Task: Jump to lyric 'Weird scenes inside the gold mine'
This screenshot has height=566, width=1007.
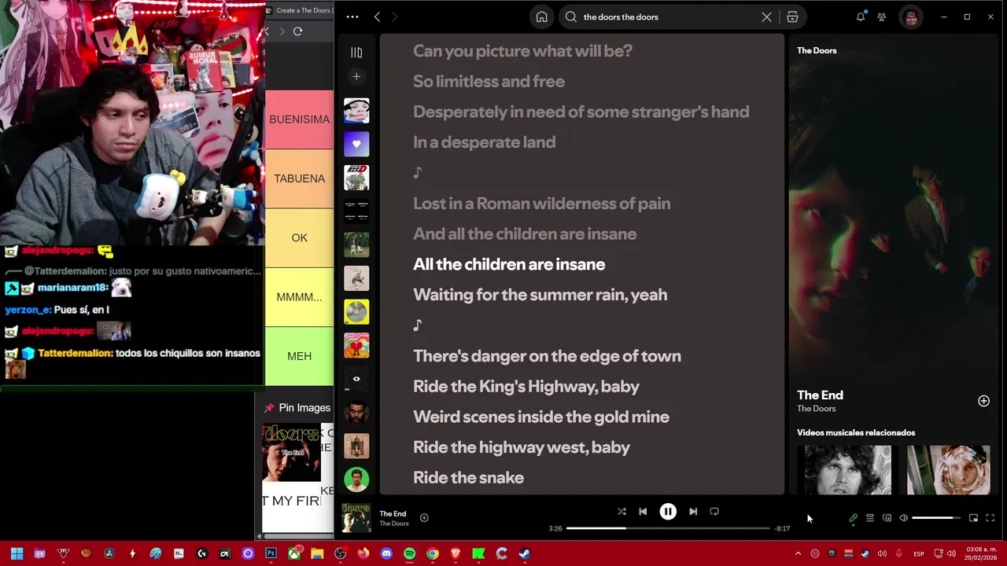Action: pos(541,417)
